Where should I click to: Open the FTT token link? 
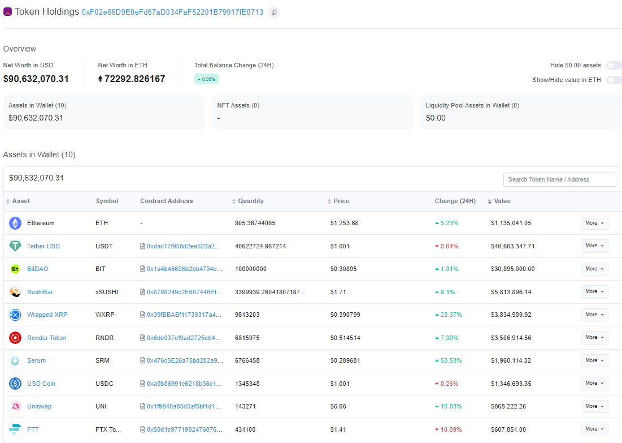(33, 429)
